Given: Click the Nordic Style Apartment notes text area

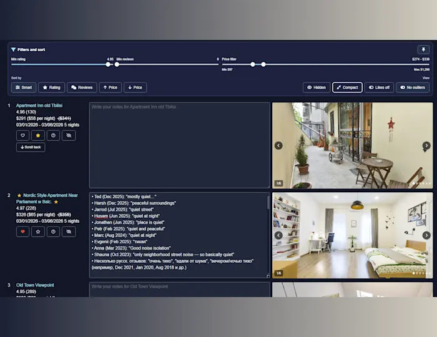Looking at the screenshot, I should point(179,235).
